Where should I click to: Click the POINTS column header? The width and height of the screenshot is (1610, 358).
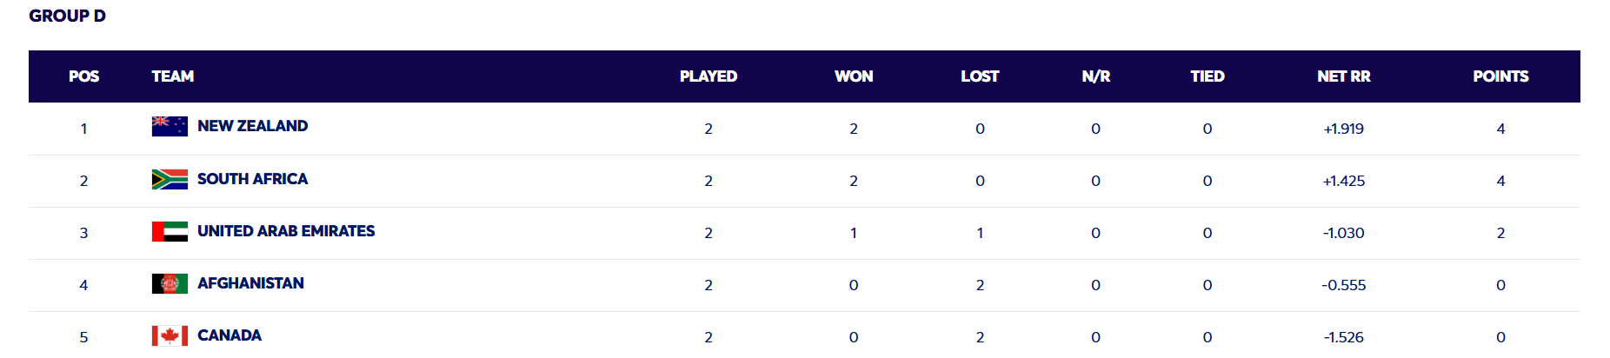click(1500, 76)
